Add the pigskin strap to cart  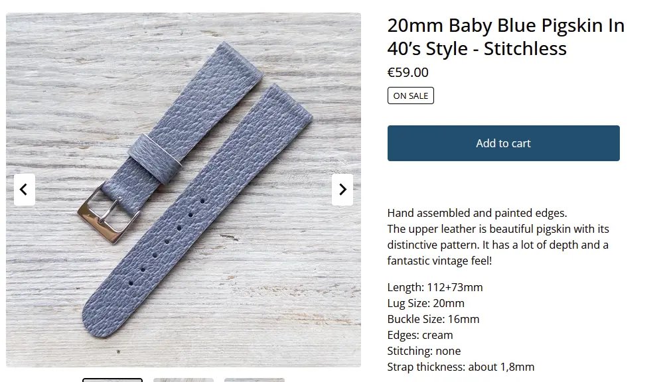point(503,143)
